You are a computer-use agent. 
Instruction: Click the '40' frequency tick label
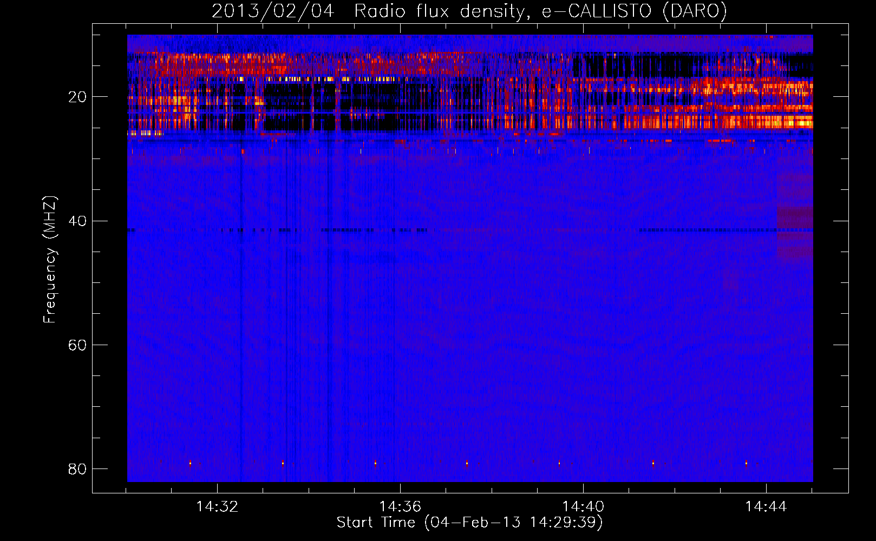point(77,221)
